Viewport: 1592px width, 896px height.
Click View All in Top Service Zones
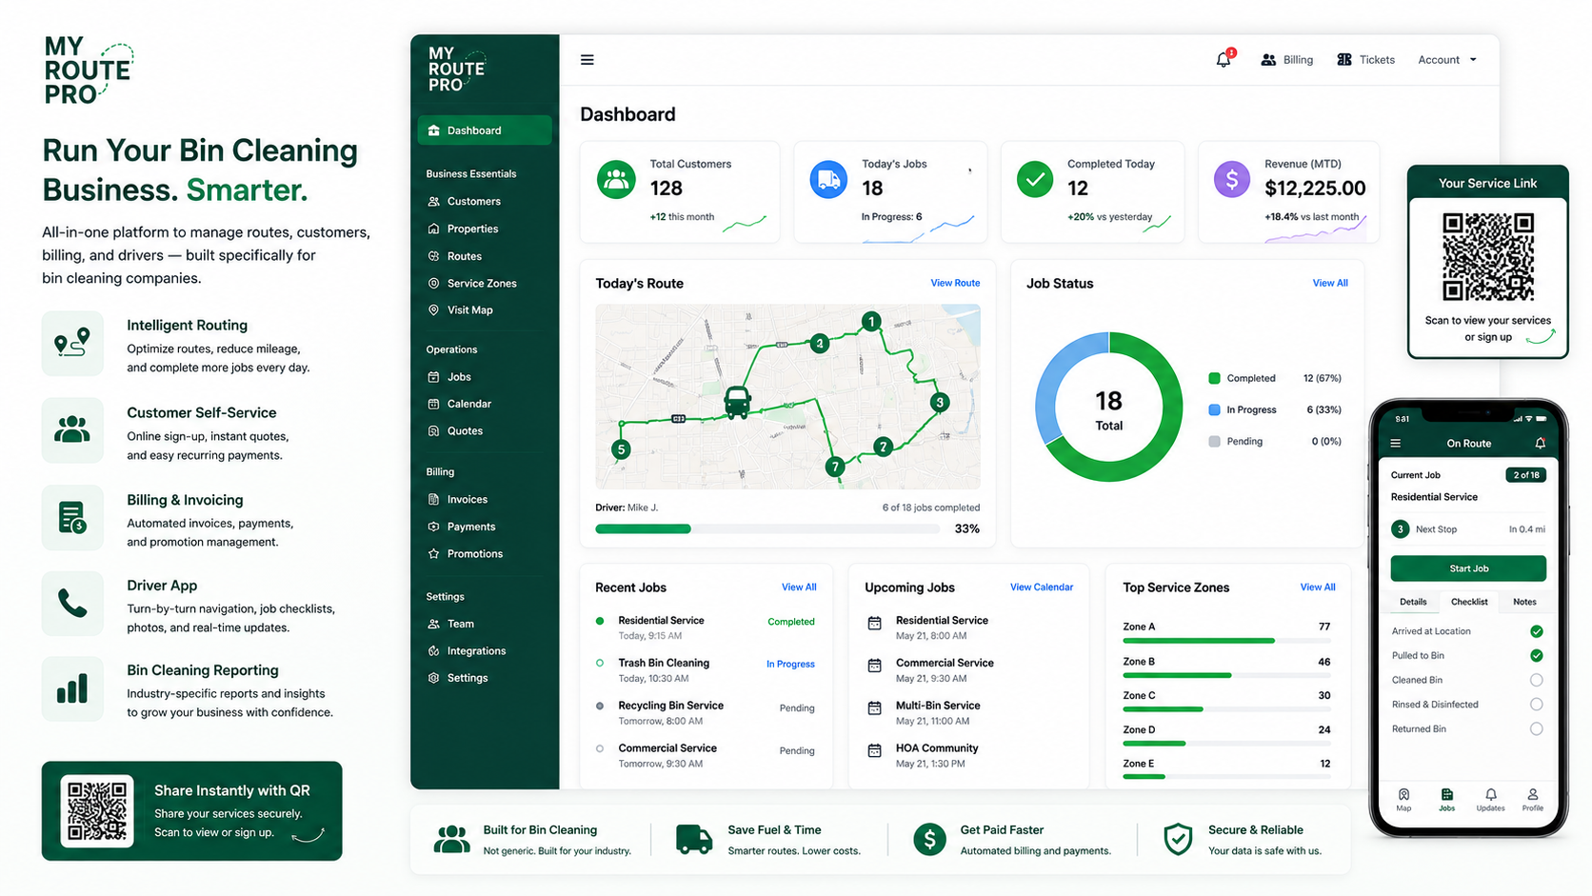[1318, 587]
